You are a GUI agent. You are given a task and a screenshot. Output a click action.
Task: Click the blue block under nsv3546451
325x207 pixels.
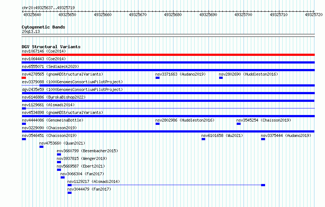(x=24, y=139)
